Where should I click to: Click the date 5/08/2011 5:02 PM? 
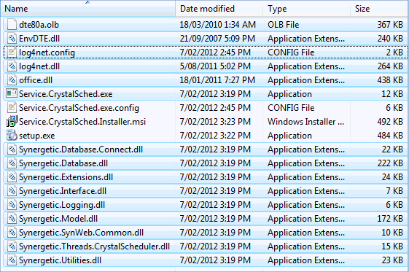click(x=215, y=66)
